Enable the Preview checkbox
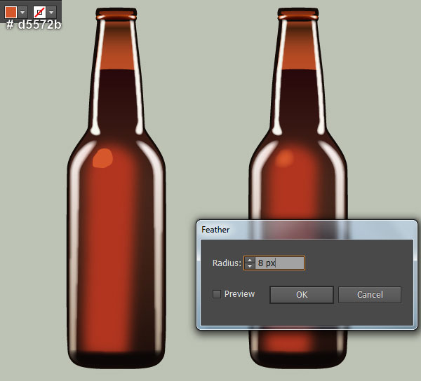Viewport: 421px width, 381px height. coord(217,294)
